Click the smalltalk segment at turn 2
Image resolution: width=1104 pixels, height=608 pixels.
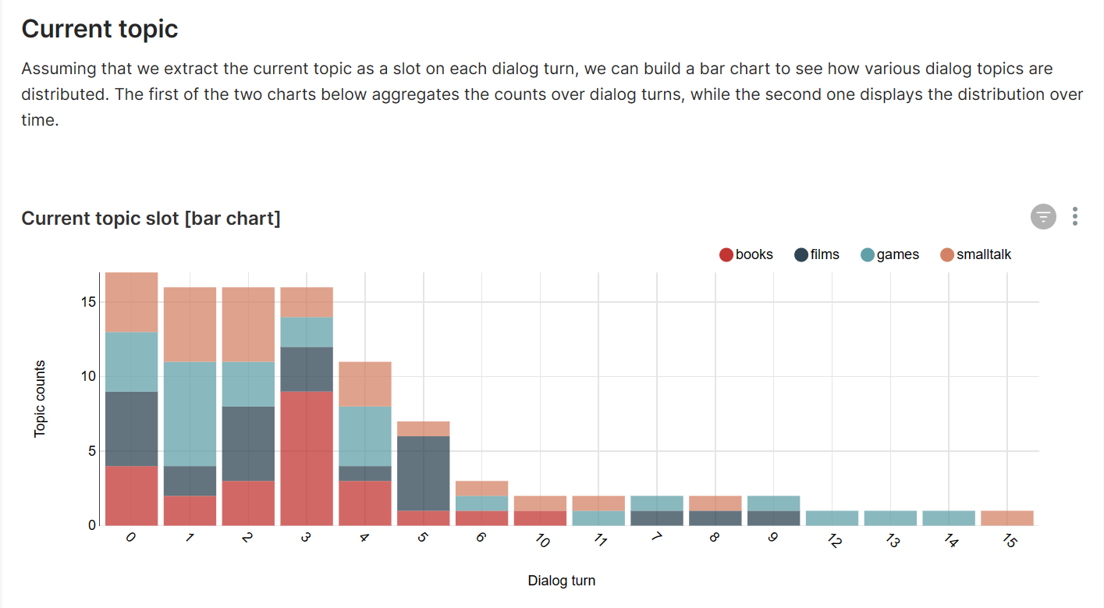pos(248,324)
